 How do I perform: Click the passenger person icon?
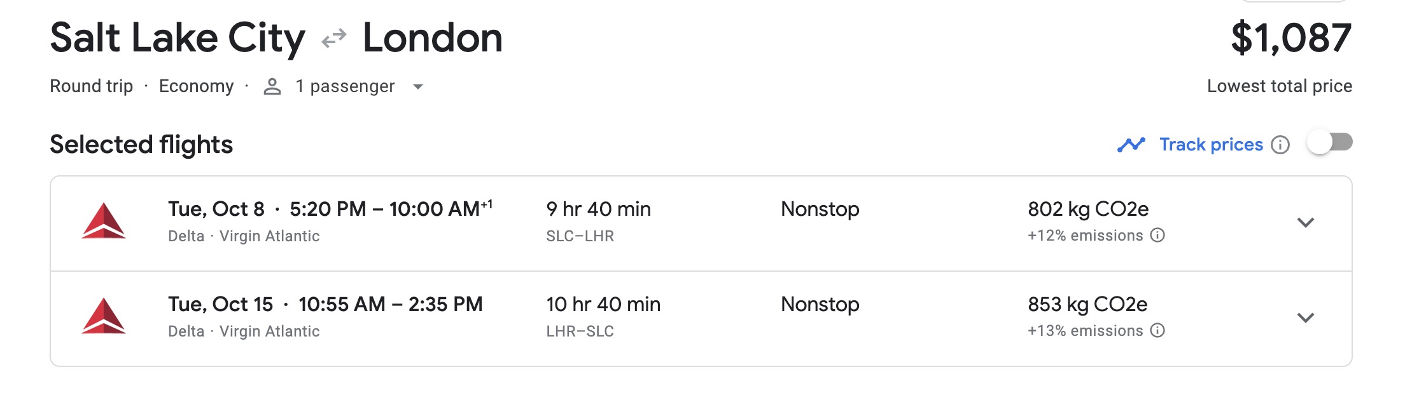tap(272, 86)
